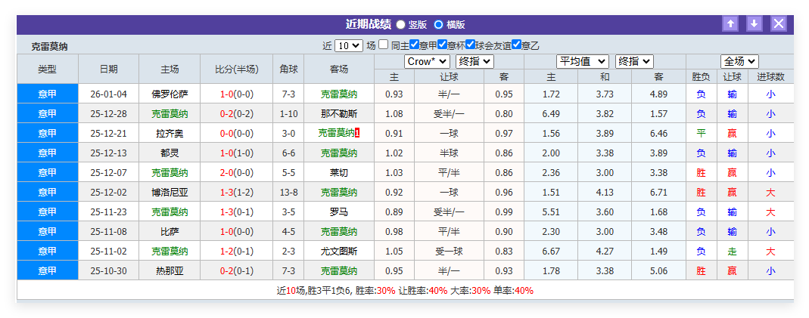
Task: Click the 佛罗伦萨 team link
Action: pos(170,94)
